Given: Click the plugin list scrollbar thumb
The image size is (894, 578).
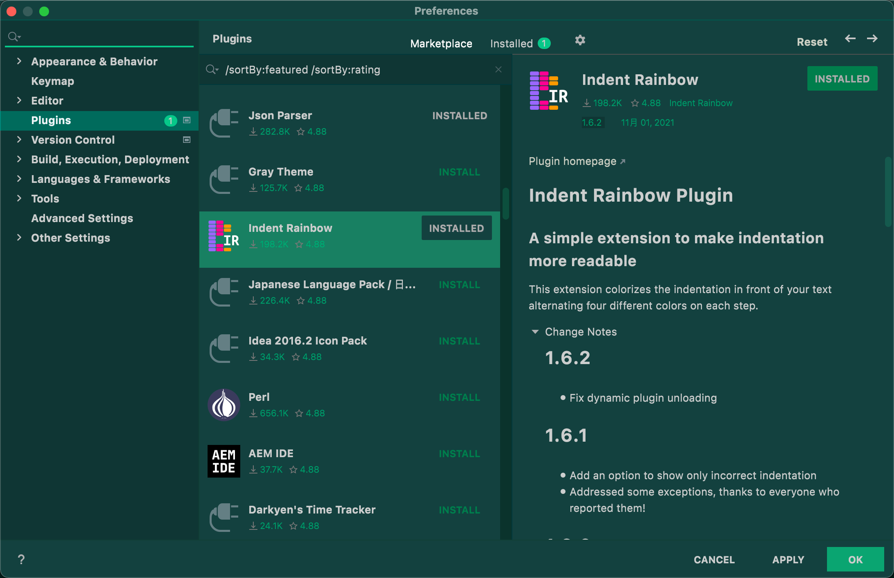Looking at the screenshot, I should click(505, 203).
